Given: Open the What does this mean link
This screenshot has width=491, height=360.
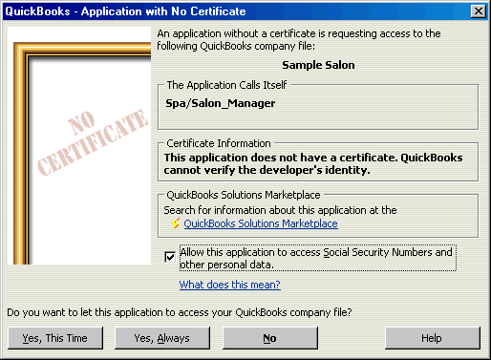Looking at the screenshot, I should (230, 285).
